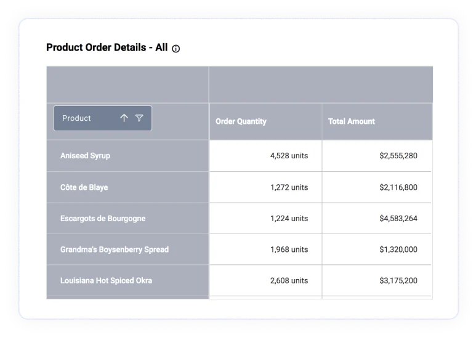The image size is (476, 337).
Task: Click the 1,968 units cell
Action: click(265, 250)
